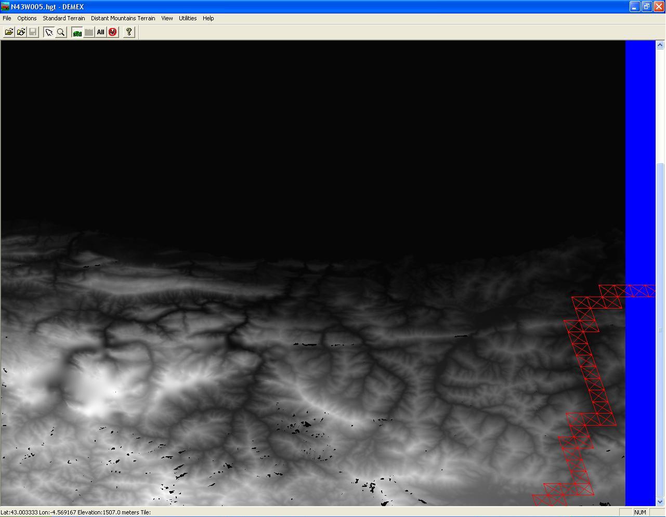Click the vertical scrollbar thumb
This screenshot has height=517, width=666.
click(660, 329)
